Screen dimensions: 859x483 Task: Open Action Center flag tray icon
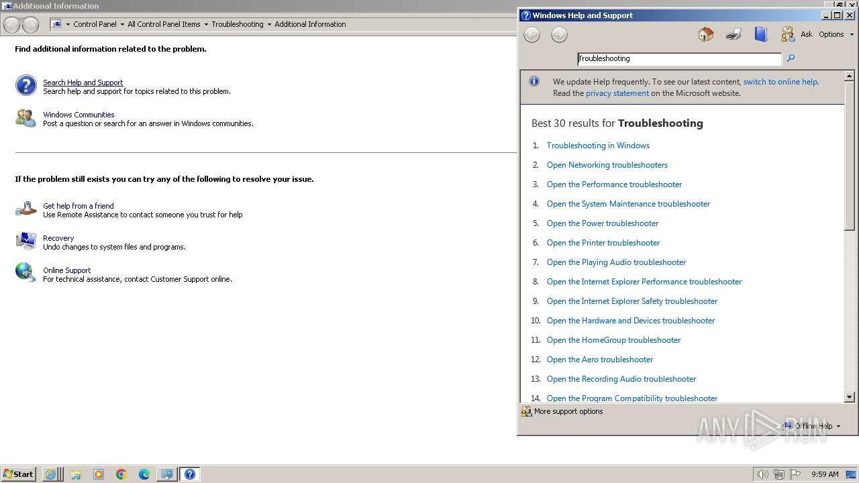tap(795, 474)
